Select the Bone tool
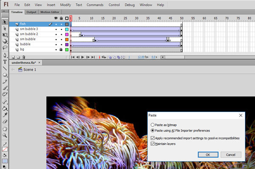Screen dimensions: 255x169 [x=5, y=102]
